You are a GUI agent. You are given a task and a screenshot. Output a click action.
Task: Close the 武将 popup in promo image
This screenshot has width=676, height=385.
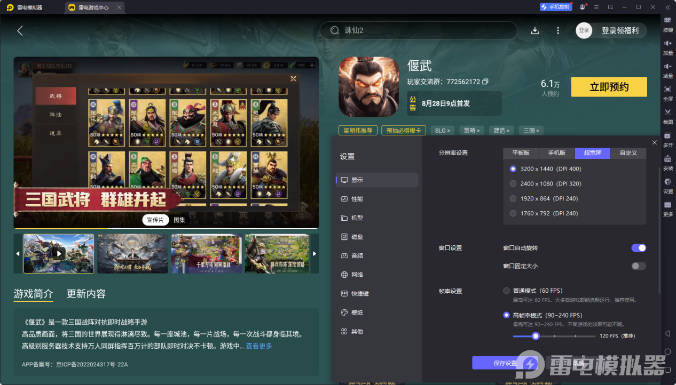(x=293, y=78)
